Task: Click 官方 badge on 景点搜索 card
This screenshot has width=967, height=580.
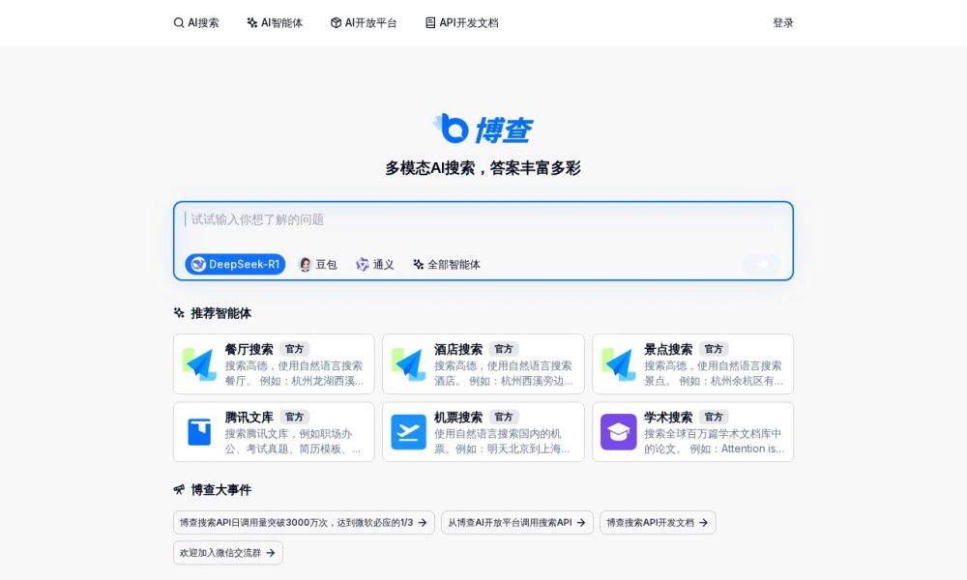Action: pos(714,349)
